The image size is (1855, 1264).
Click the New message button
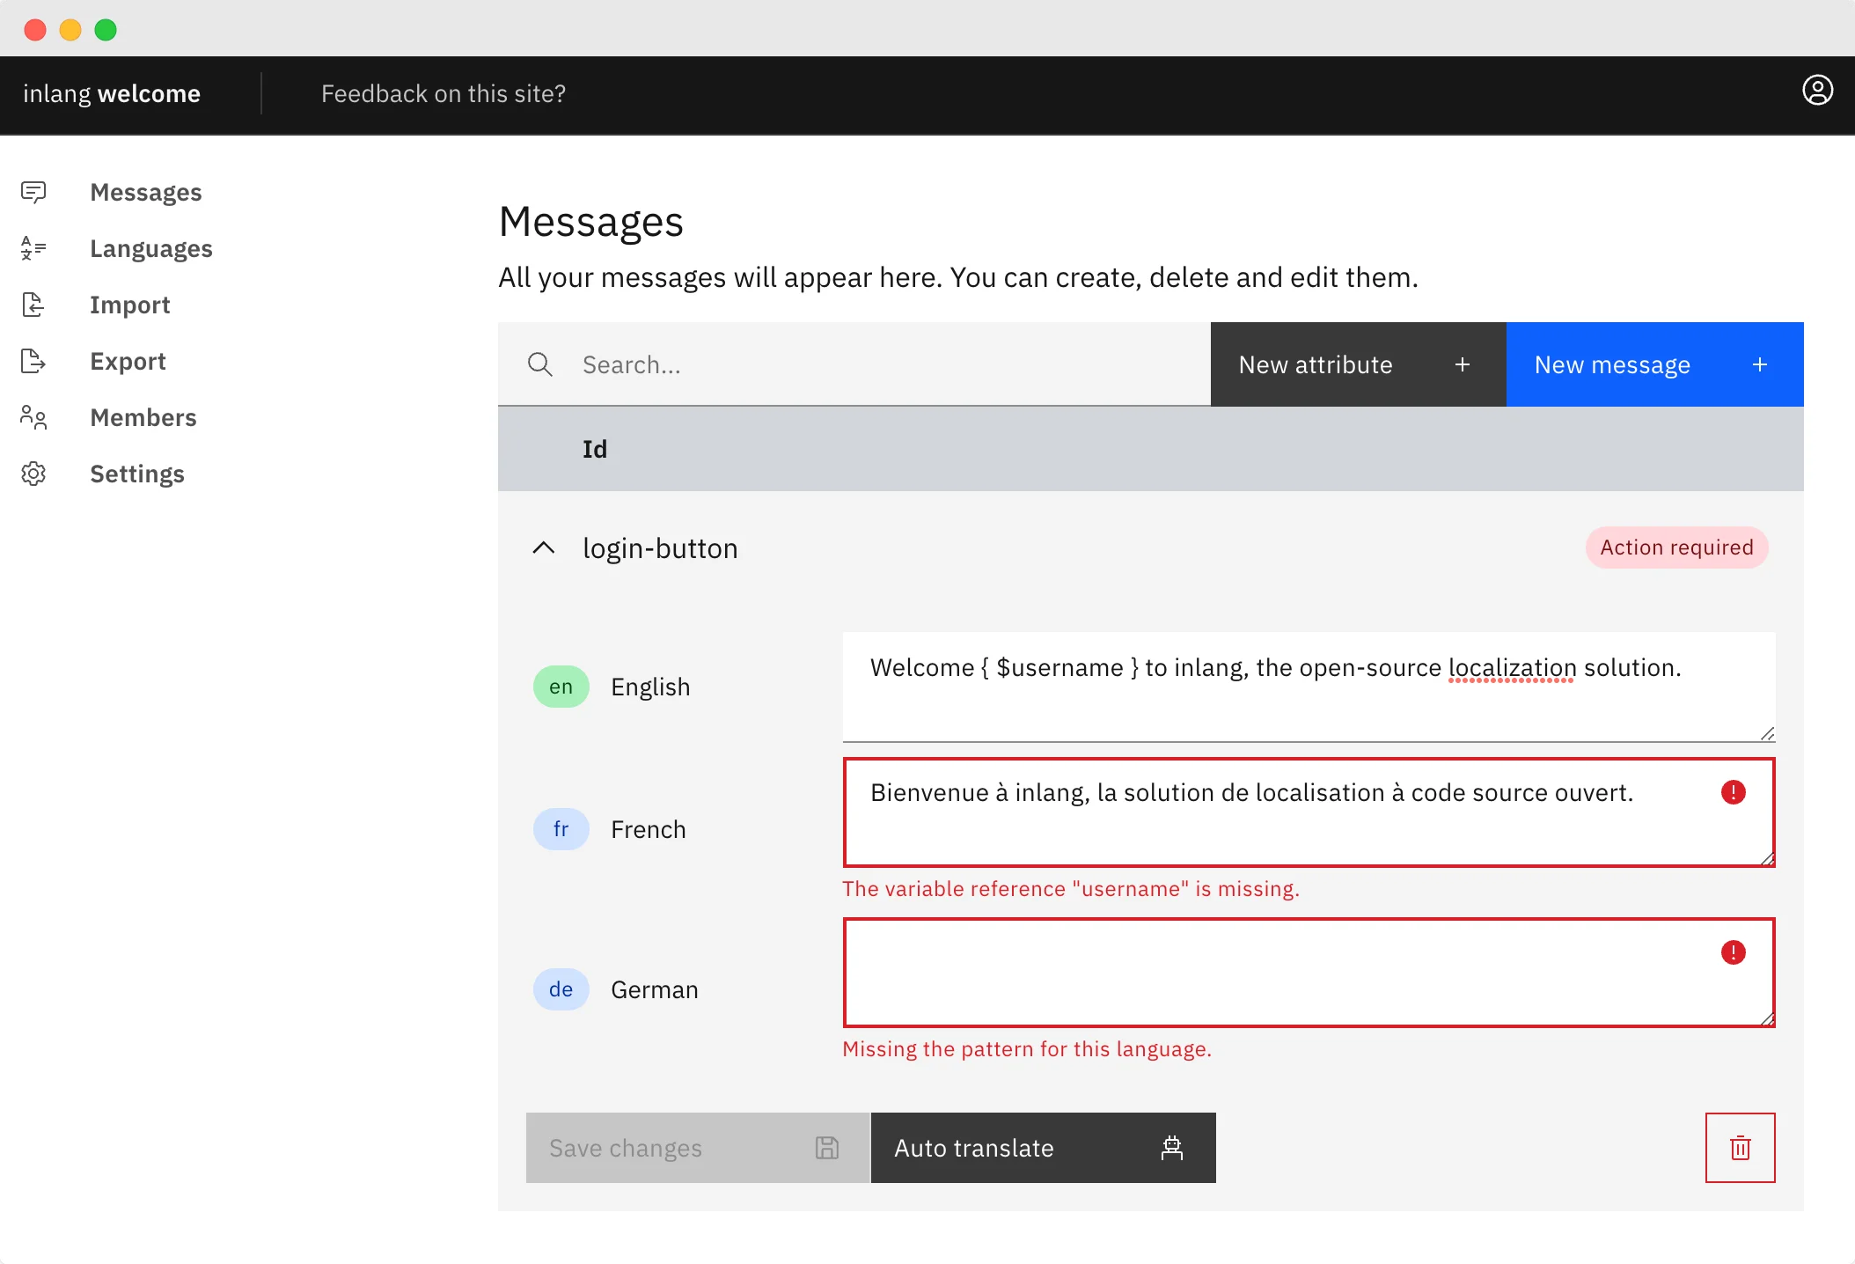point(1654,364)
